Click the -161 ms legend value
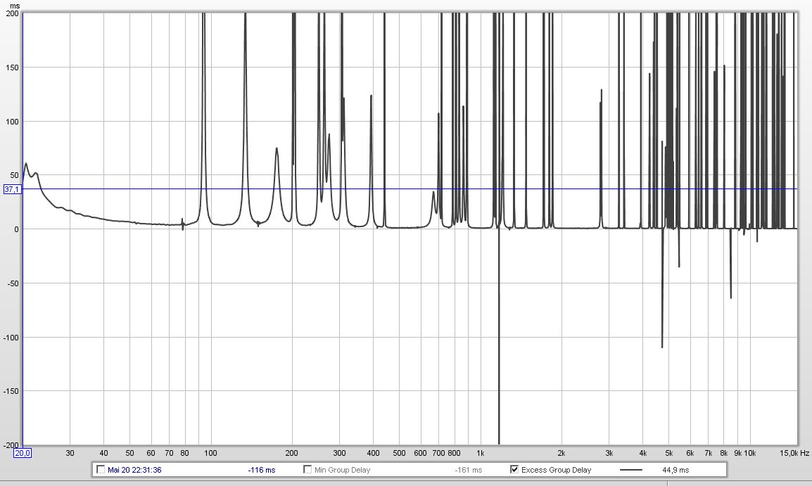Screen dimensions: 812x486 [x=468, y=470]
